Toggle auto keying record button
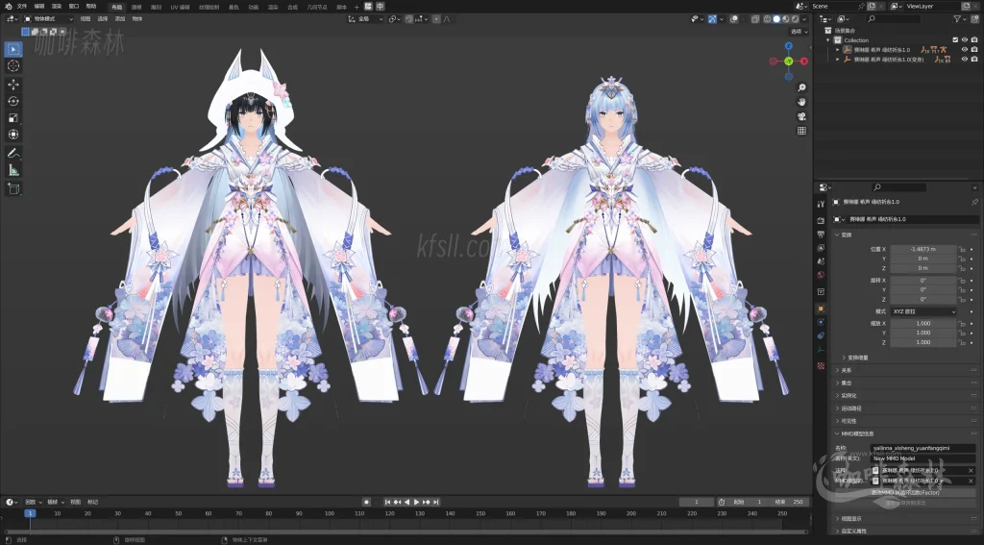 point(366,503)
